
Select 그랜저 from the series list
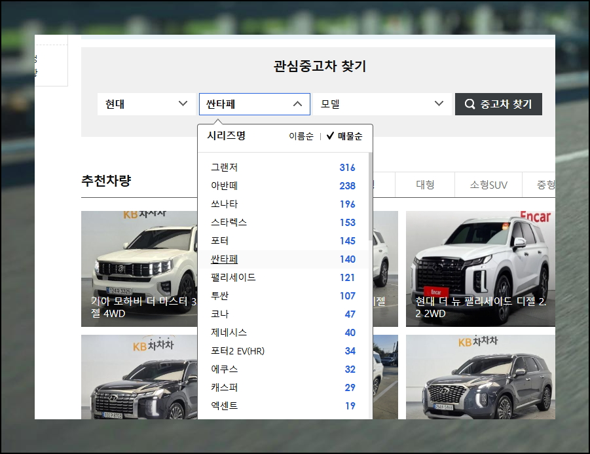(283, 167)
